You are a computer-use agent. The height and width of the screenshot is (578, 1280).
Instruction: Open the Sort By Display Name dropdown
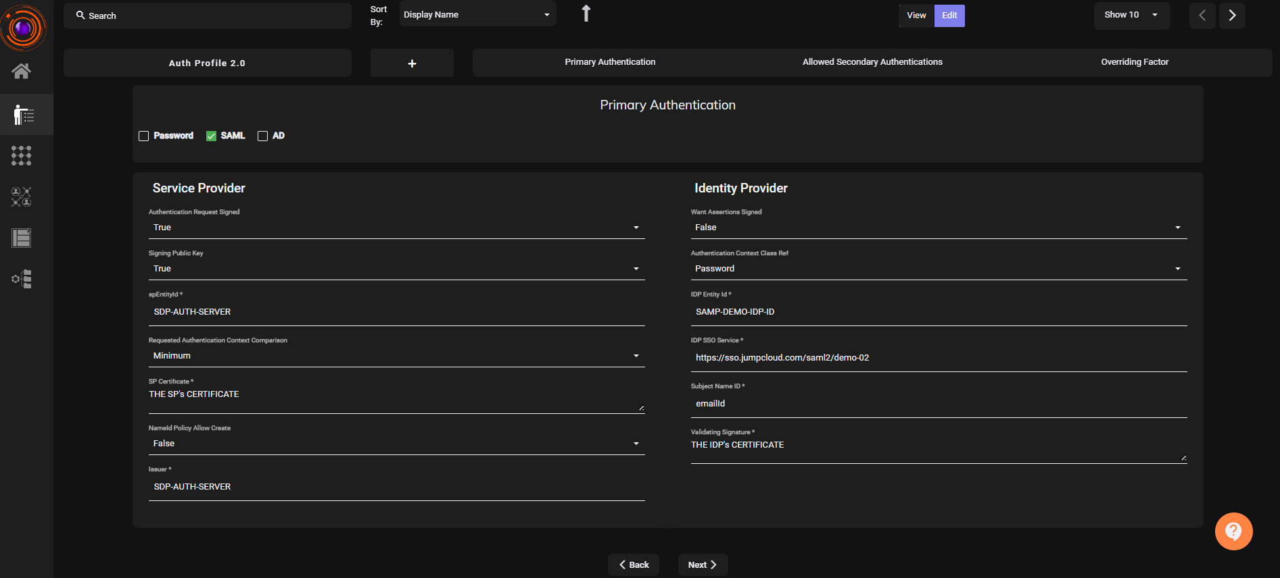[477, 14]
